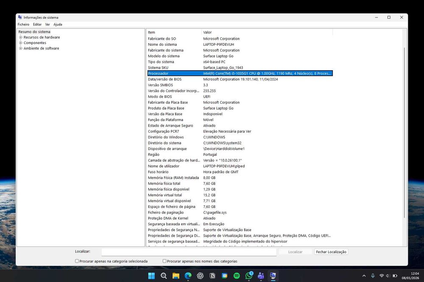
Task: Select the Modo de BIOS row
Action: click(x=240, y=97)
